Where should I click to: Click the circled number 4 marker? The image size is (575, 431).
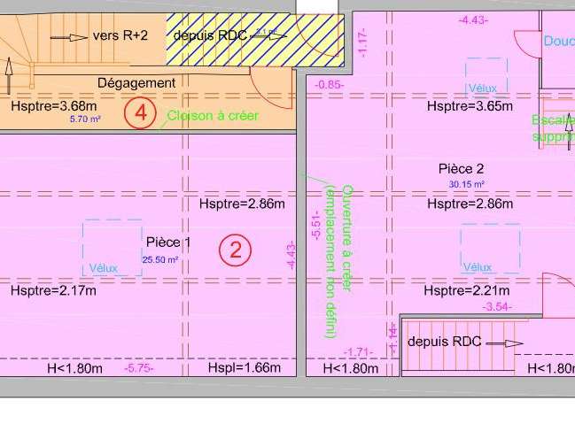pos(141,113)
